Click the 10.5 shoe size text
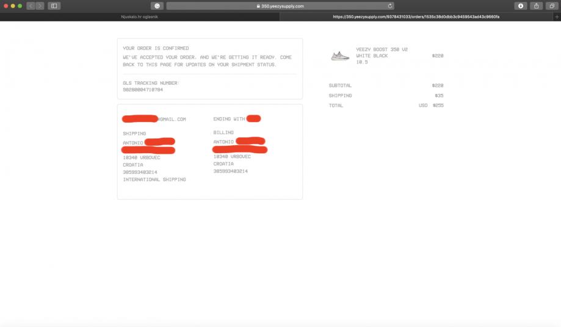This screenshot has height=327, width=561. (x=362, y=62)
